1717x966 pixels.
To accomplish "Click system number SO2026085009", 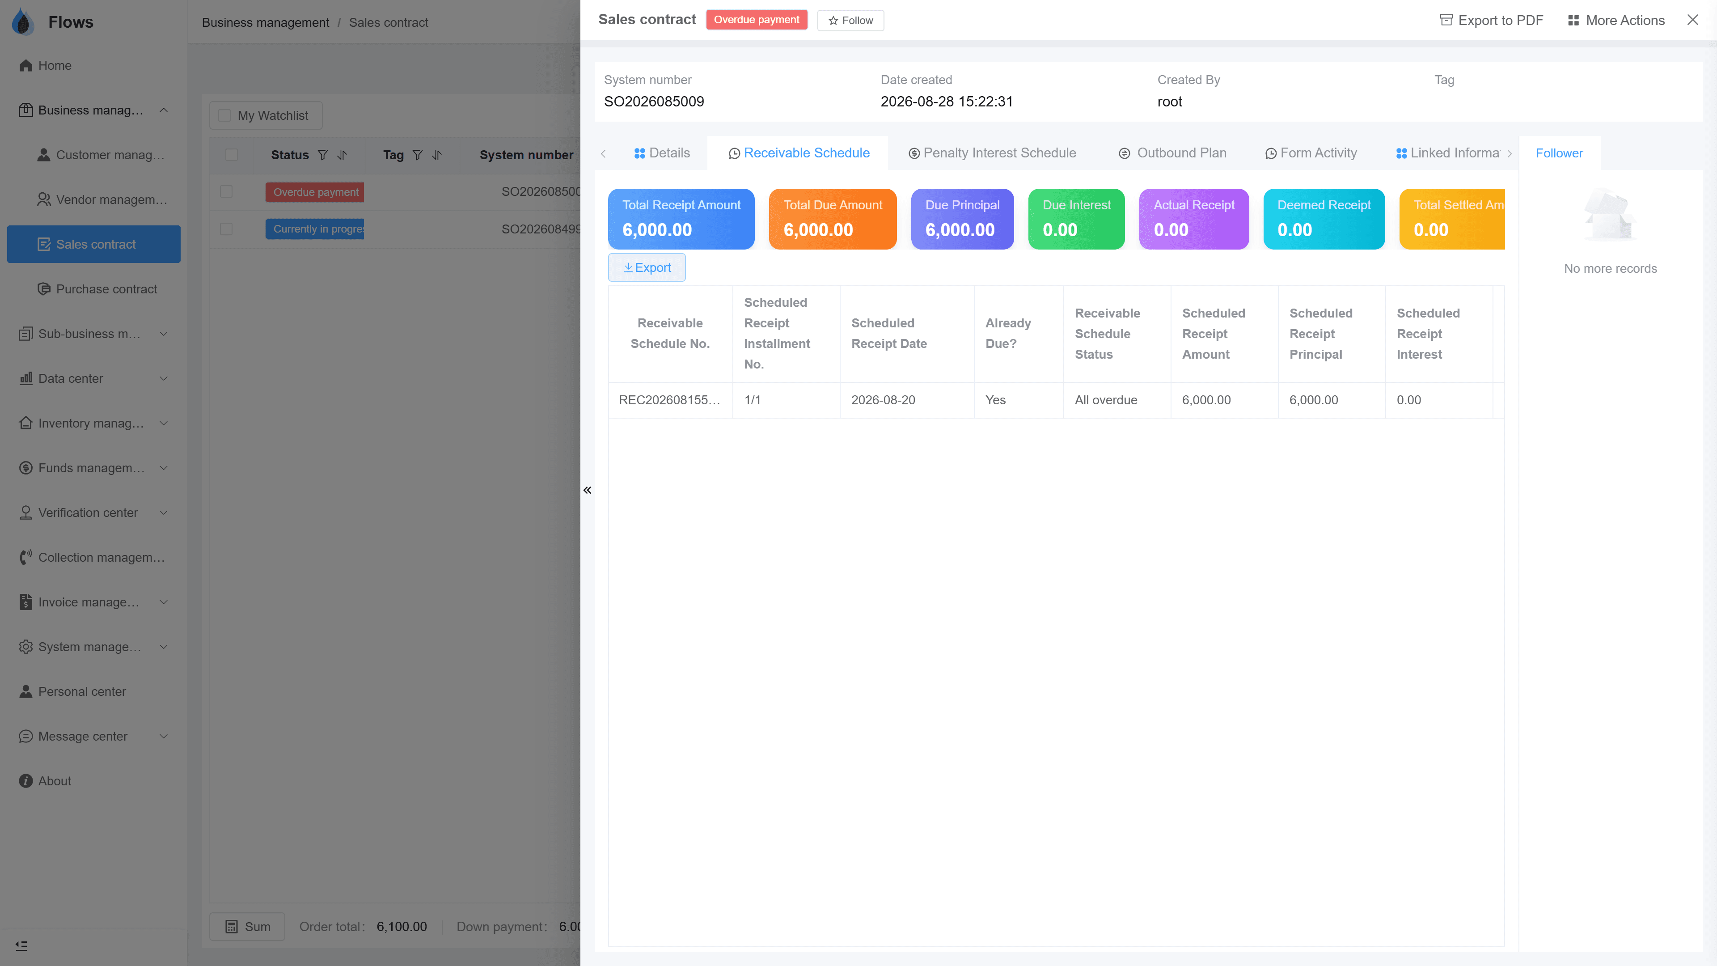I will [x=654, y=102].
